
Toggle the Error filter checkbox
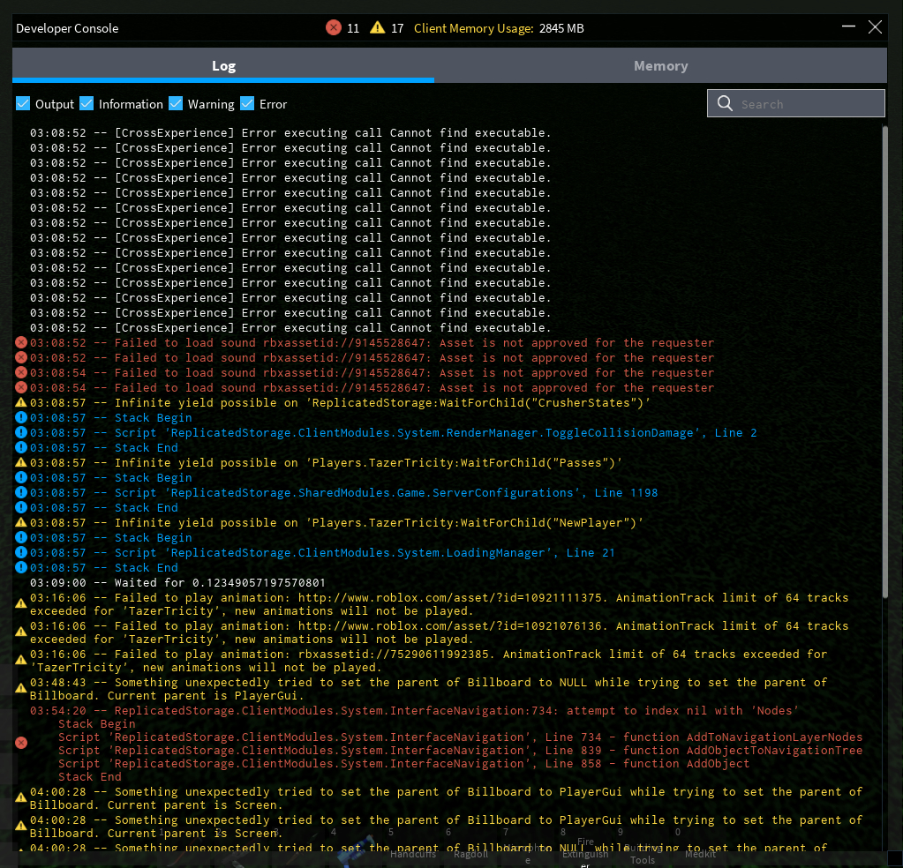[247, 103]
